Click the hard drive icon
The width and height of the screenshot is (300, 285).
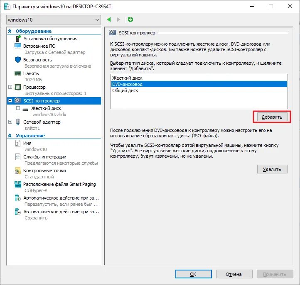point(25,109)
